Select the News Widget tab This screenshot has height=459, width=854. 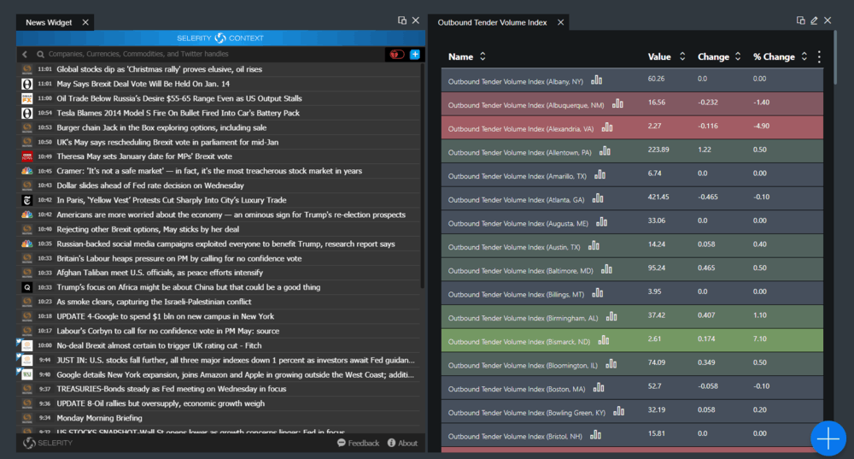coord(49,22)
